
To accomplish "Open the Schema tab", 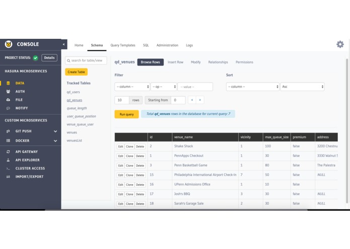I will 97,45.
